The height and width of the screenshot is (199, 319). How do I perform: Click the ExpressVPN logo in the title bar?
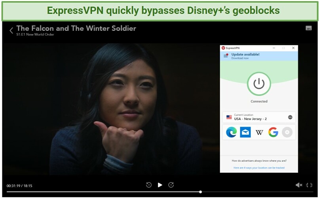click(223, 48)
